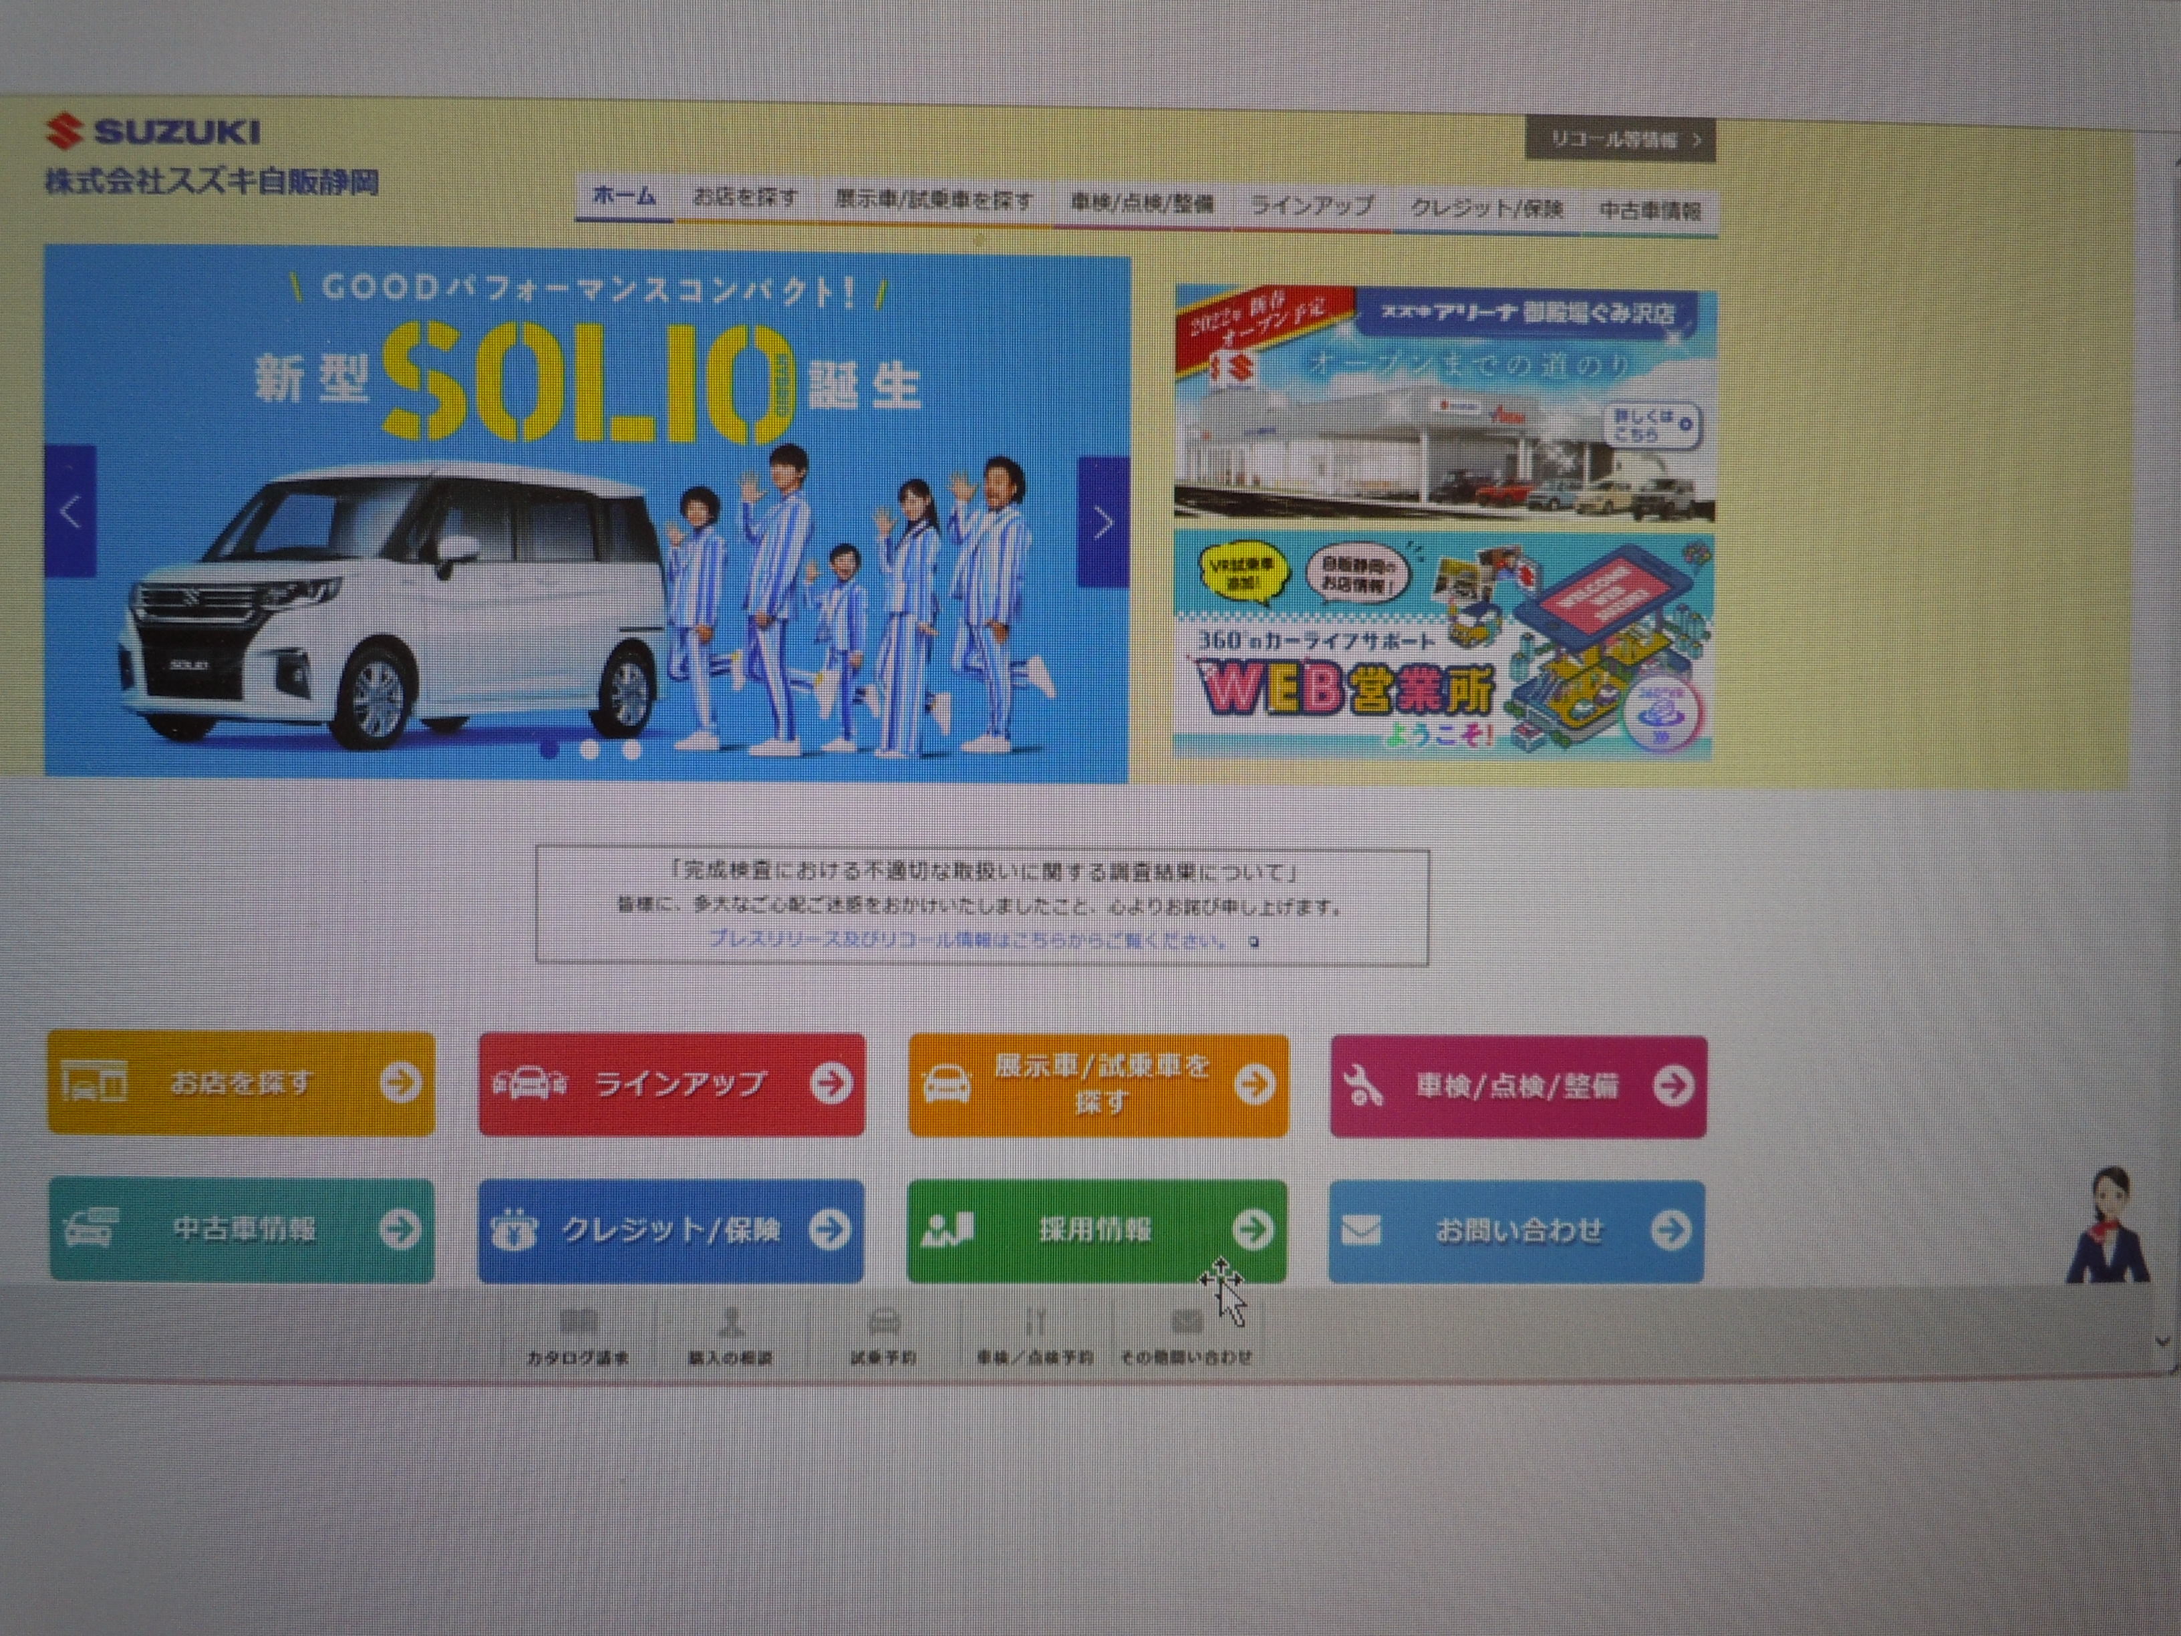Open the 新型 SOLIO banner
Image resolution: width=2181 pixels, height=1636 pixels.
(x=587, y=513)
